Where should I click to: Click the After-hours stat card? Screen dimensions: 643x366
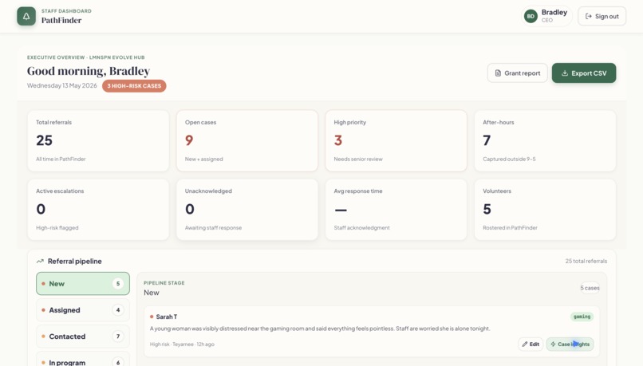pos(545,140)
